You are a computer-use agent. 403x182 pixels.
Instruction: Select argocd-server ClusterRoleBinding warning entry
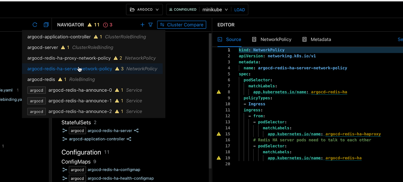[92, 47]
